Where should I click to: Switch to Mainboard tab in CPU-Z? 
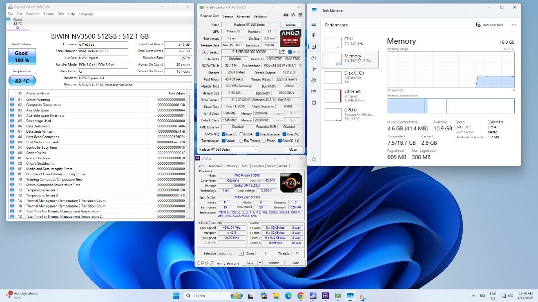(x=216, y=166)
